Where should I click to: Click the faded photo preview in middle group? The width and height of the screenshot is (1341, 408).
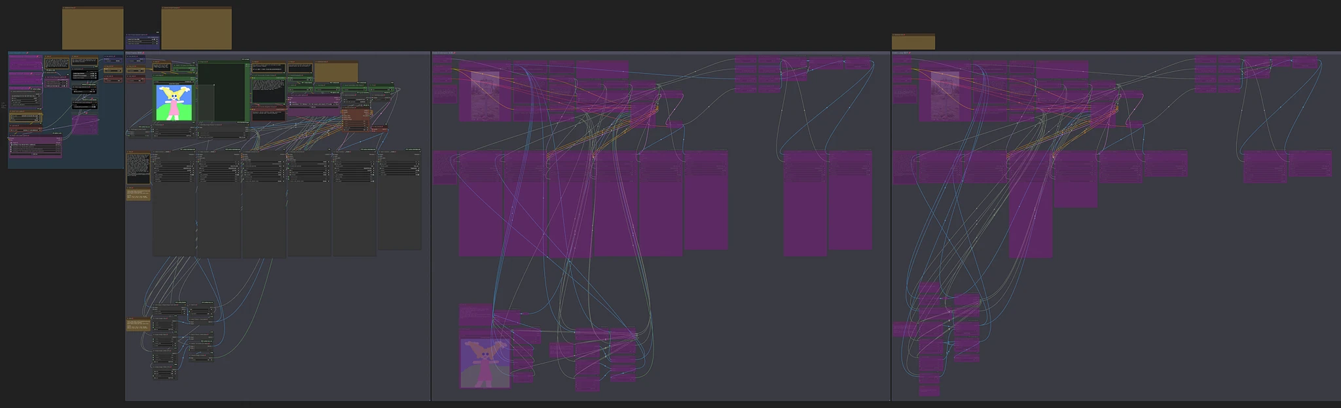[485, 95]
